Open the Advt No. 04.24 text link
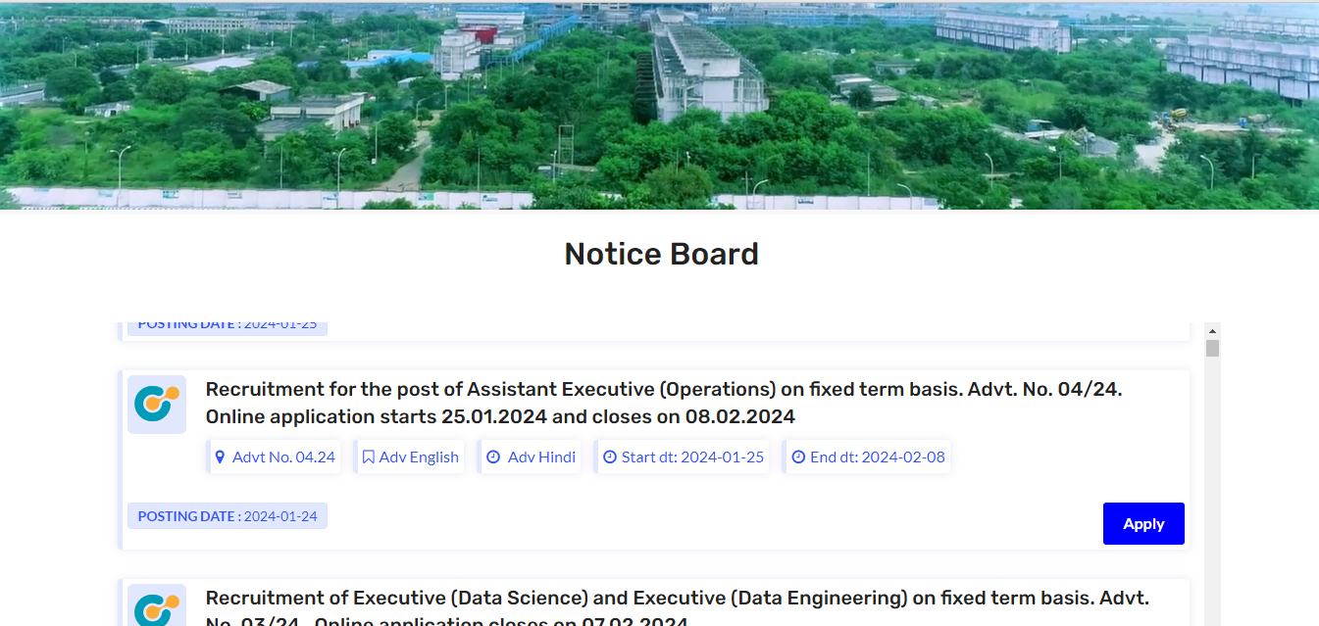 (283, 457)
